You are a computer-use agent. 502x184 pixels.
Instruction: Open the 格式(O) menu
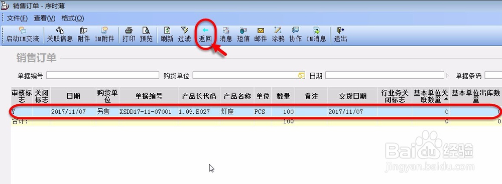tap(73, 18)
